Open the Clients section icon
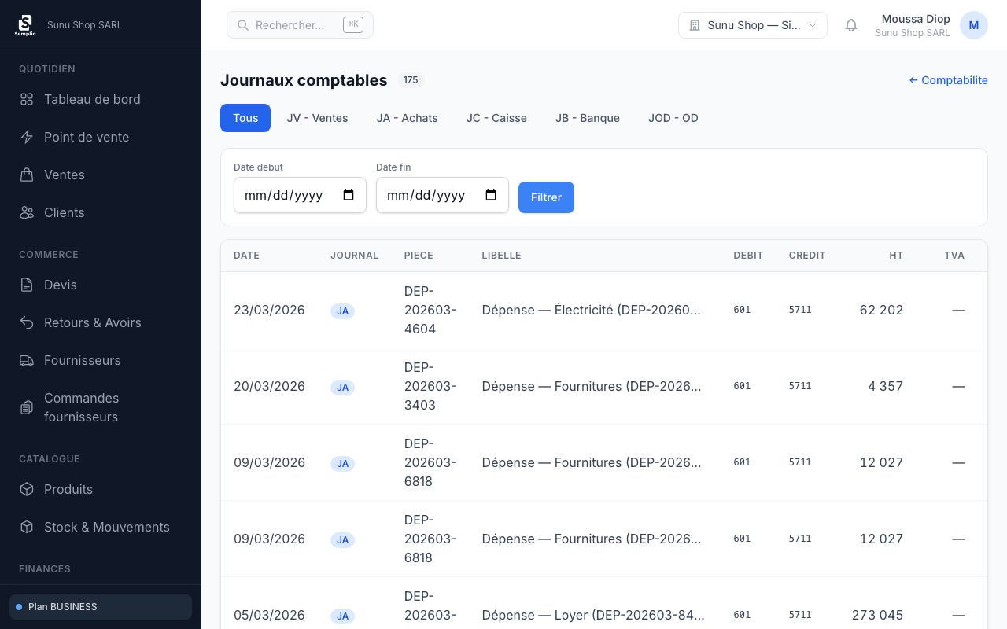Image resolution: width=1007 pixels, height=629 pixels. click(x=26, y=212)
